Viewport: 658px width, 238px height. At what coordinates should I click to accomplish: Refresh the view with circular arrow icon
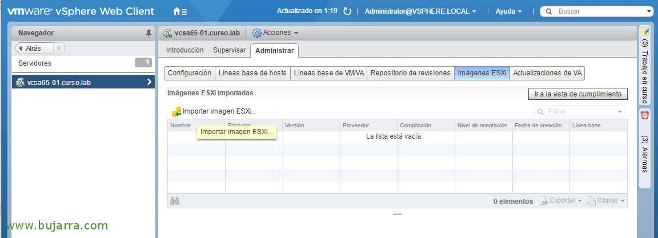click(347, 11)
